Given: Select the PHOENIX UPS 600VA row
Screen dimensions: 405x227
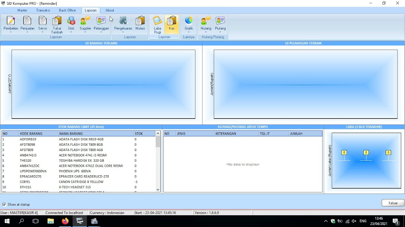Looking at the screenshot, I should (78, 171).
